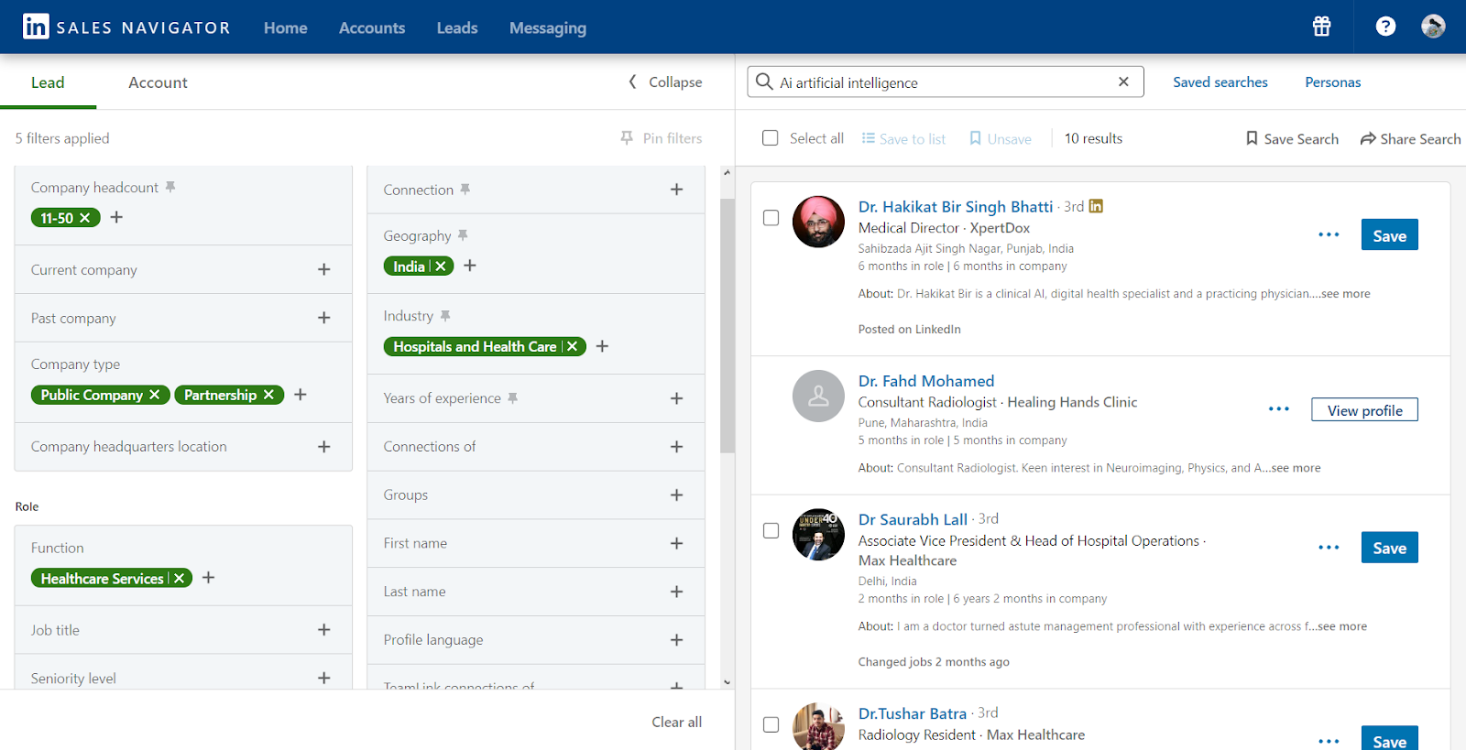
Task: Add another Function value with plus icon
Action: click(208, 578)
